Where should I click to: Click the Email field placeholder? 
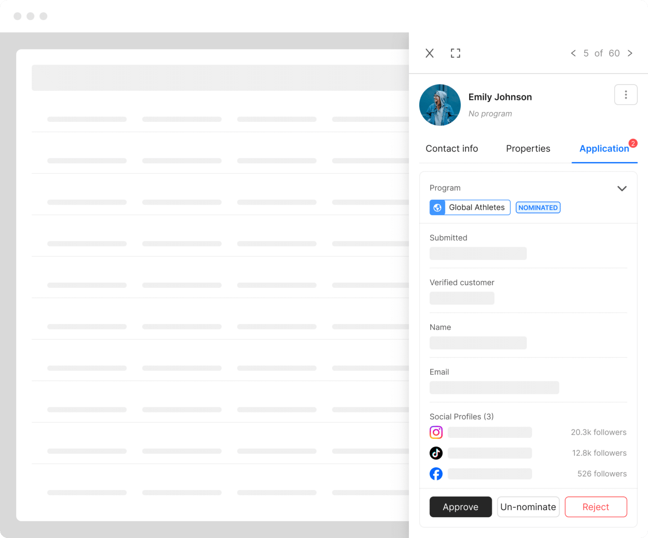pyautogui.click(x=494, y=388)
